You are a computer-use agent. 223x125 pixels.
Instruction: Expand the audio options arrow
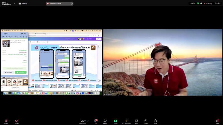[x=10, y=121]
